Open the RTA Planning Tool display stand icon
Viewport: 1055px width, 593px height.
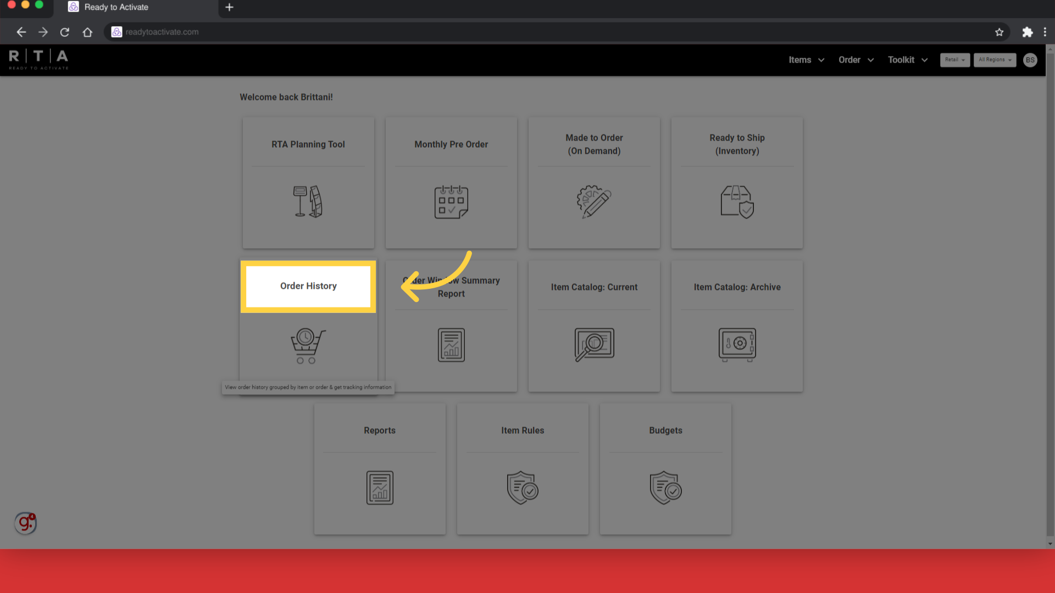click(308, 202)
